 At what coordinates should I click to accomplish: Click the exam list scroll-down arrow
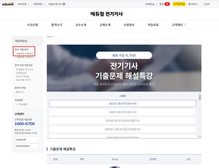coord(200,137)
